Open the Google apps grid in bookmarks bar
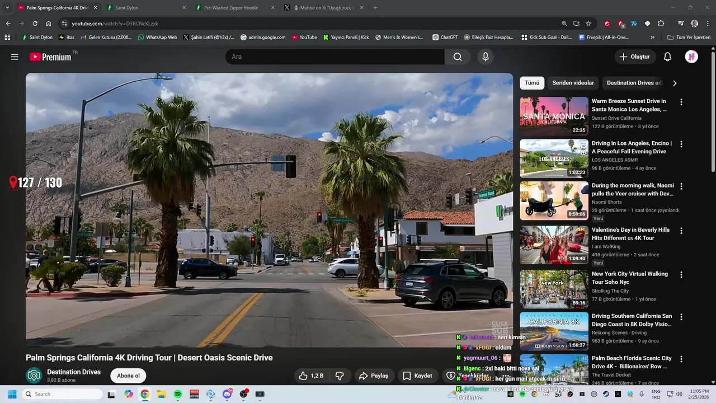This screenshot has width=716, height=403. 7,38
